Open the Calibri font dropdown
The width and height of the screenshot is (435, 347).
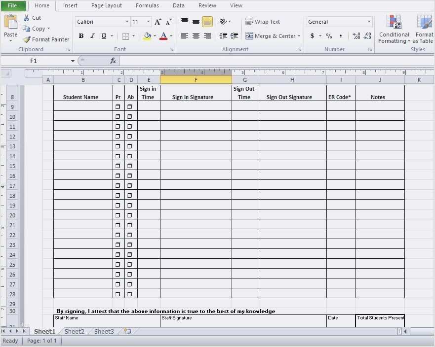tap(126, 22)
